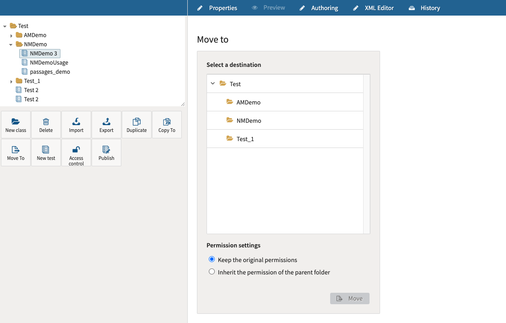The height and width of the screenshot is (323, 506).
Task: Click the New class icon
Action: coord(16,124)
